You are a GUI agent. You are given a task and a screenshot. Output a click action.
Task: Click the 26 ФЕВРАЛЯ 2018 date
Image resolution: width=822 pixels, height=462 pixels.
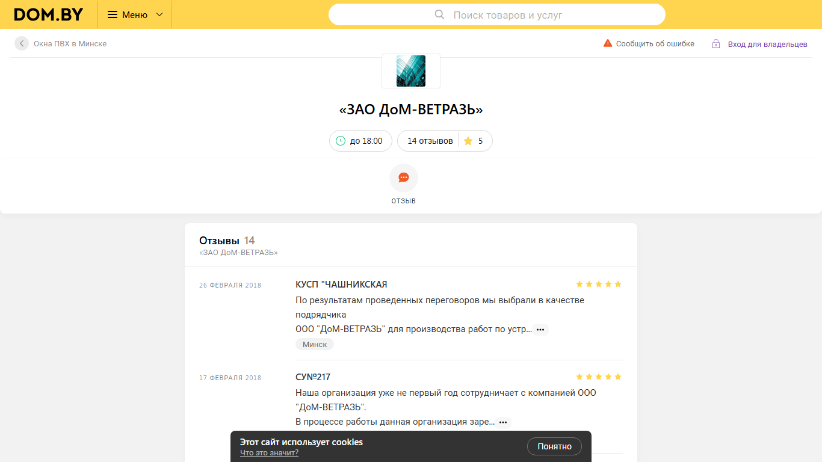[230, 285]
